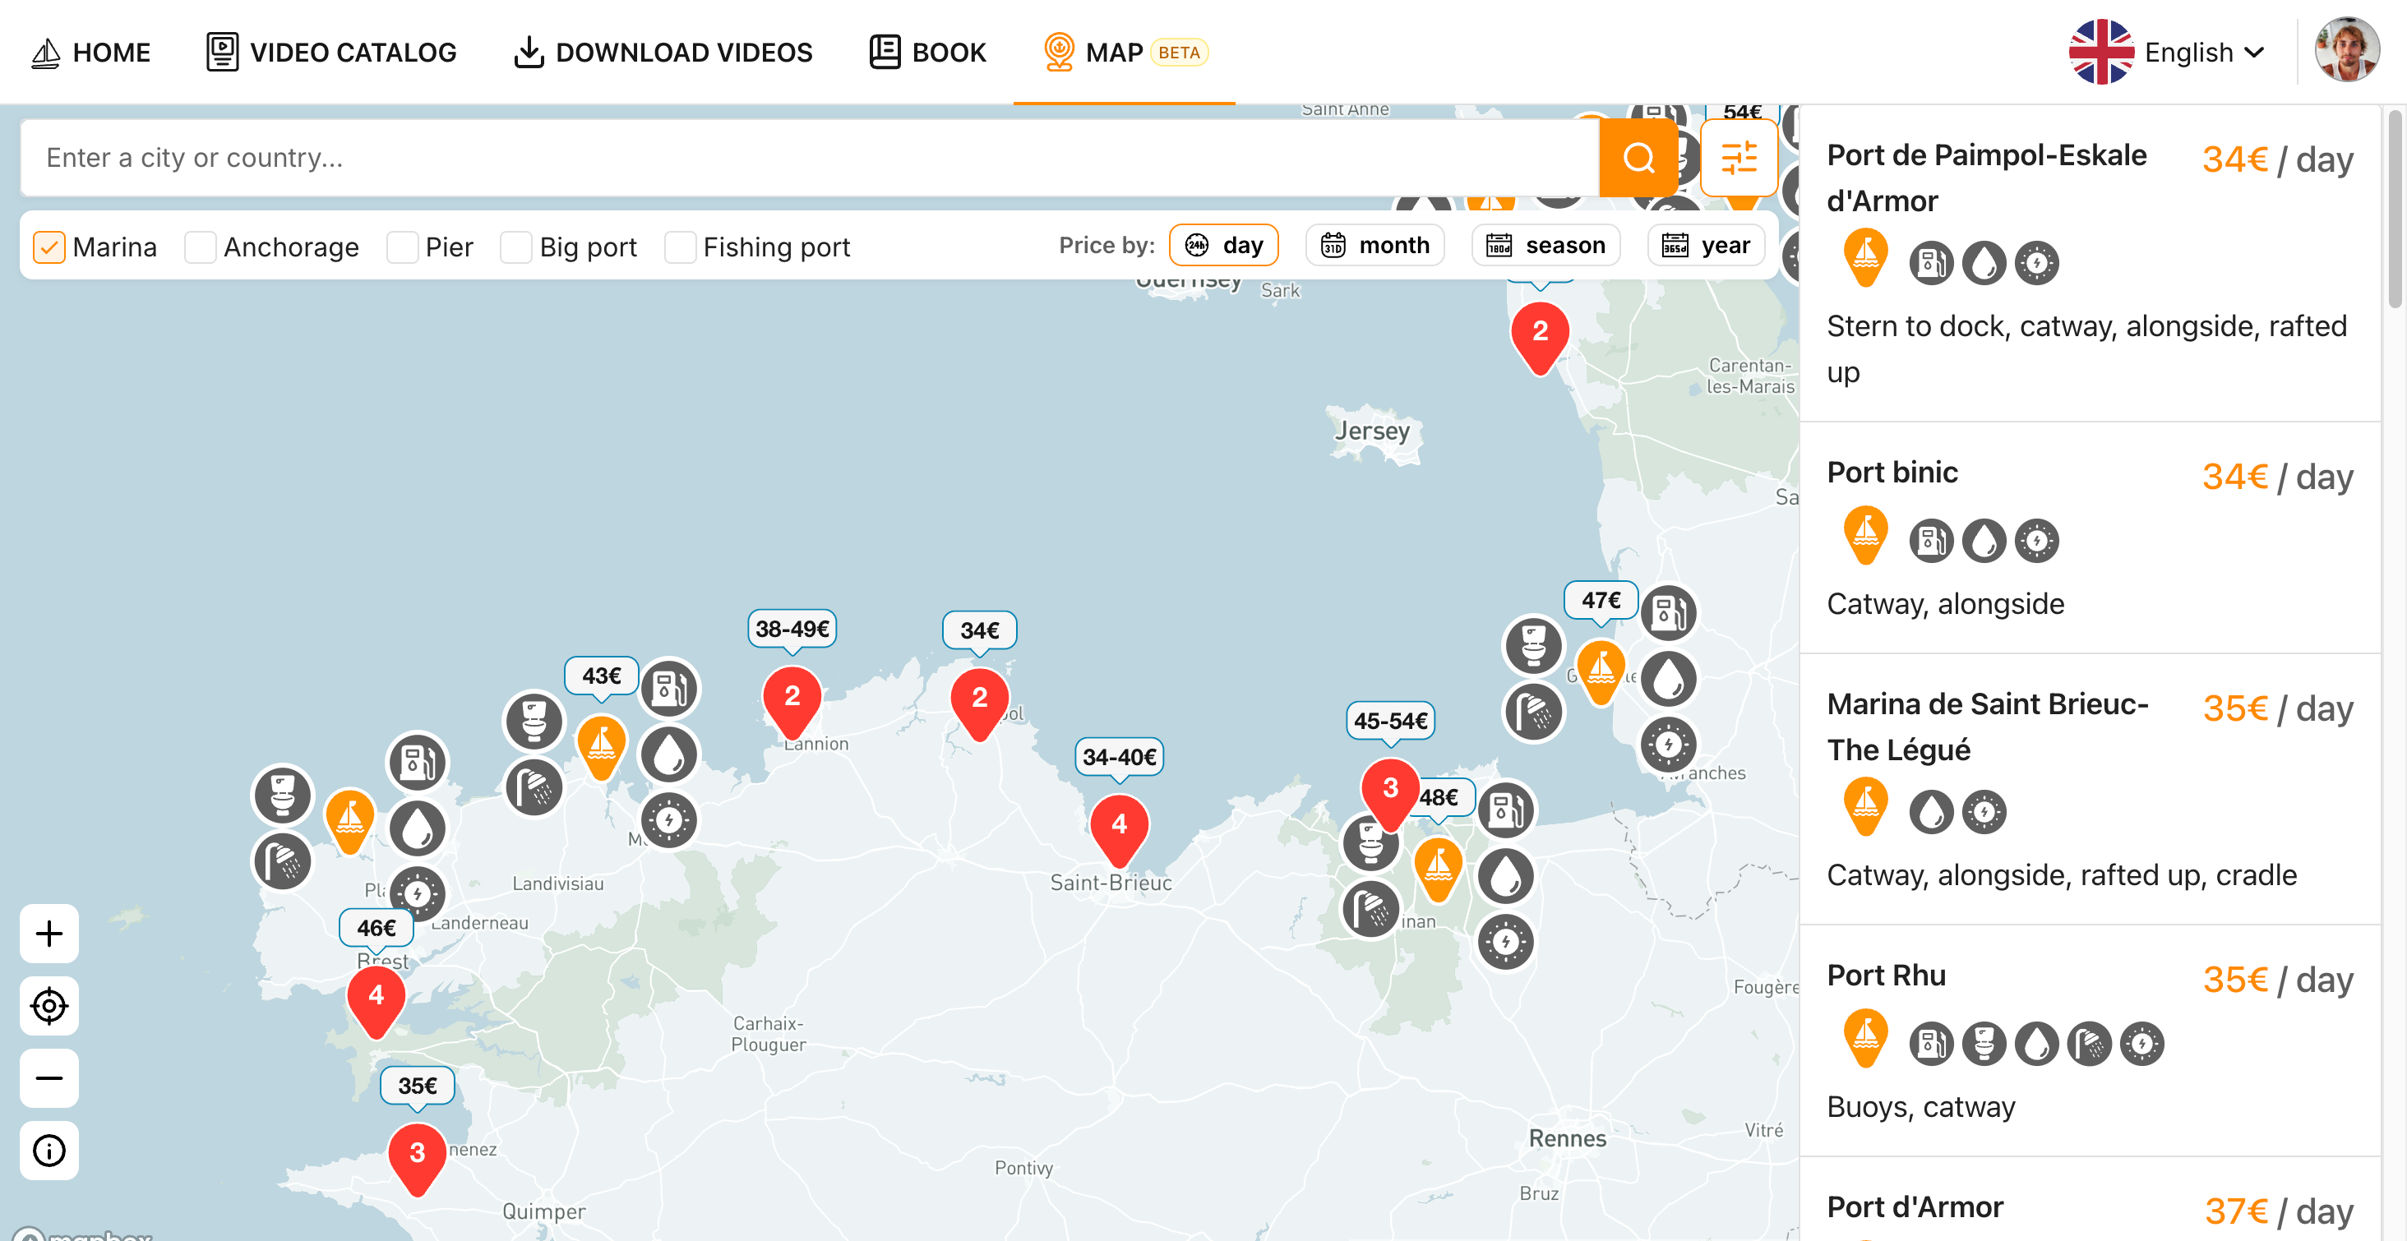Select the MAP beta tab
This screenshot has width=2407, height=1241.
(x=1124, y=53)
